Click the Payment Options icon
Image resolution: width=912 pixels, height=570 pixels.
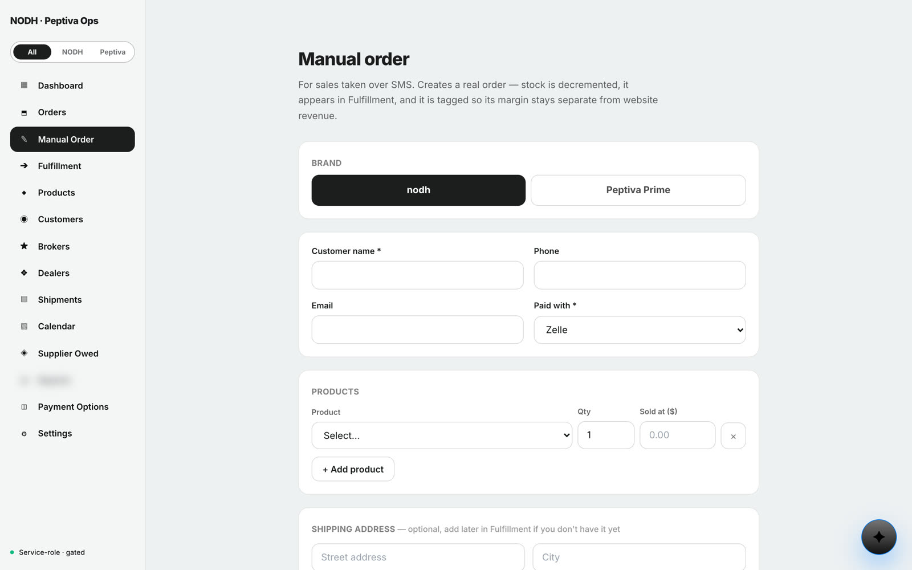(24, 407)
